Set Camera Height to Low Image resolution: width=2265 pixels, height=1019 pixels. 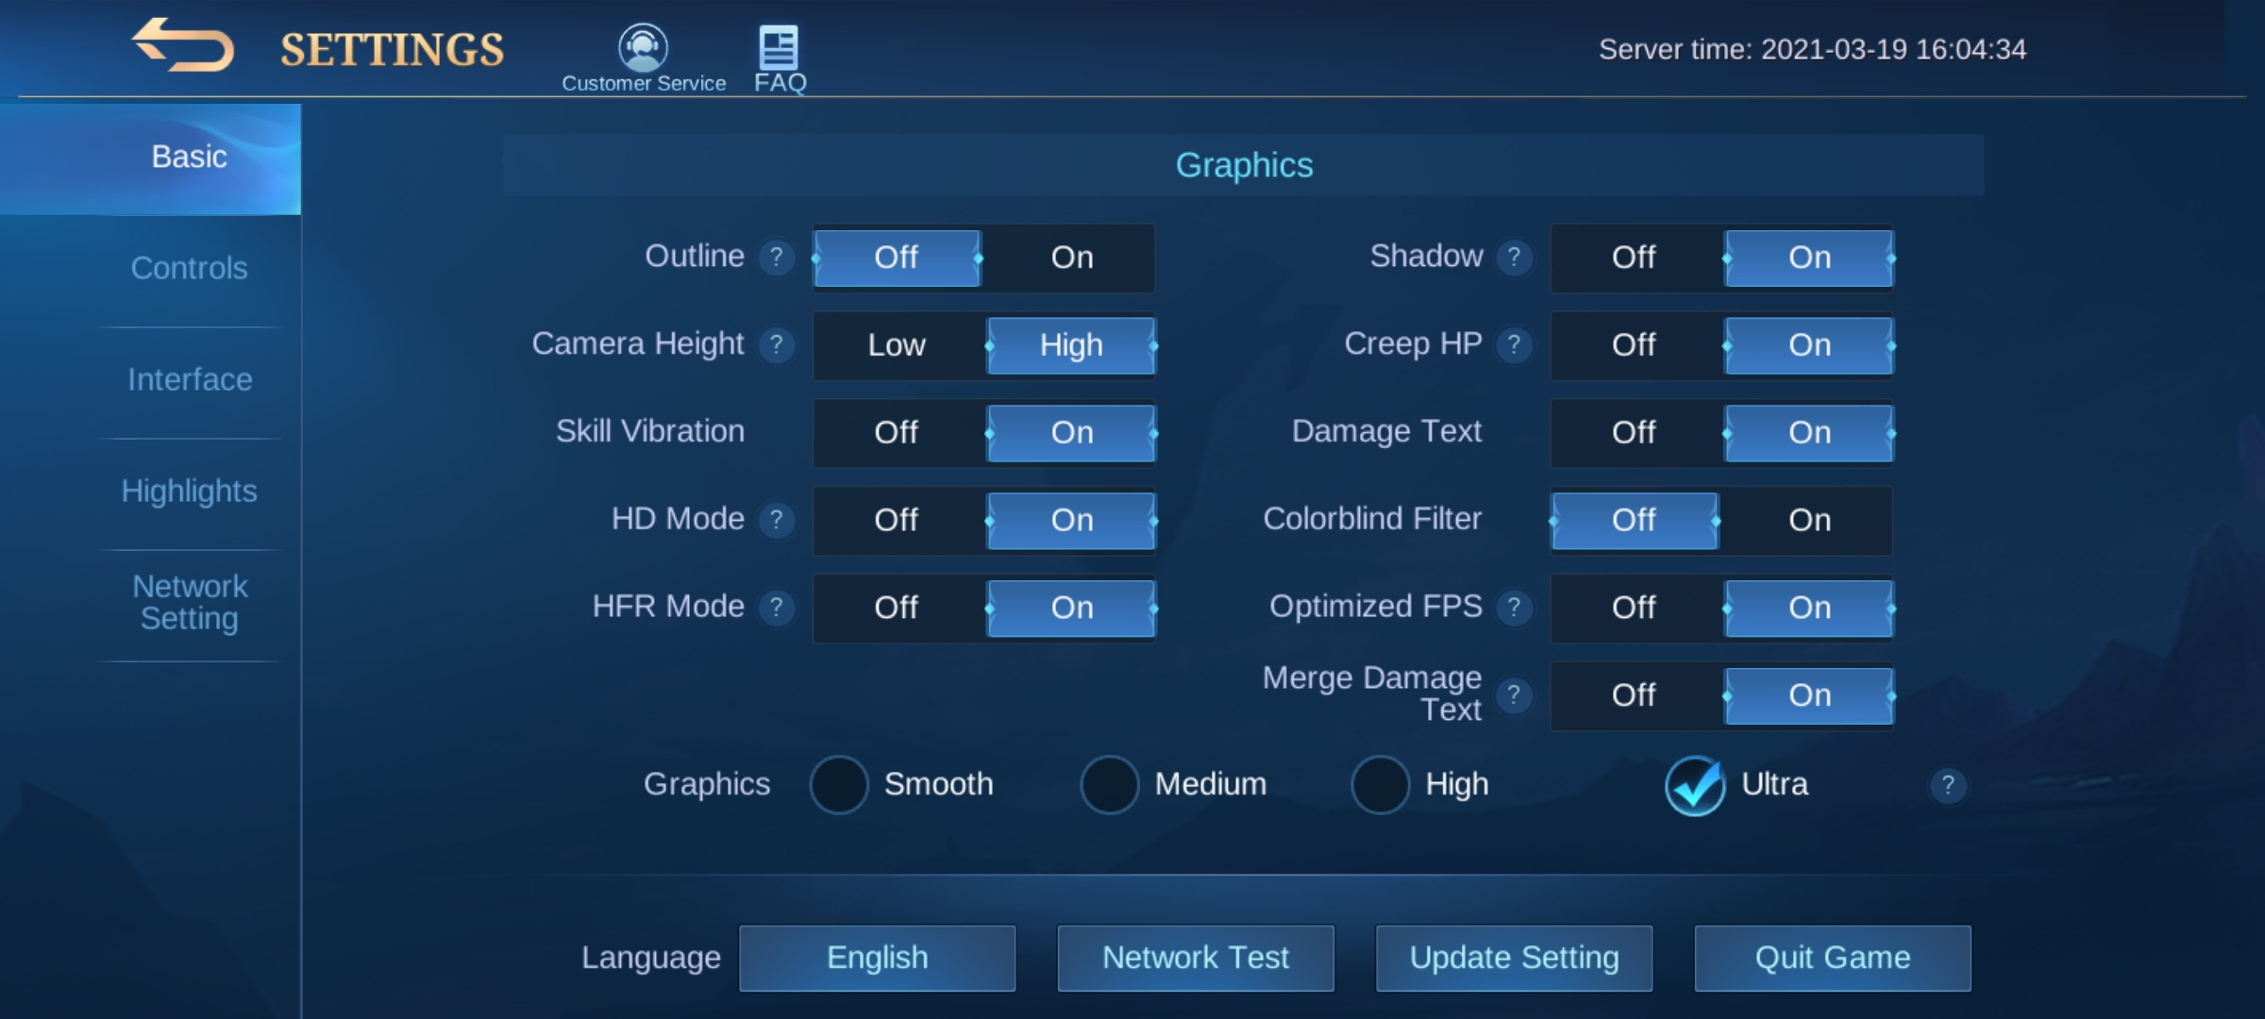pos(896,345)
